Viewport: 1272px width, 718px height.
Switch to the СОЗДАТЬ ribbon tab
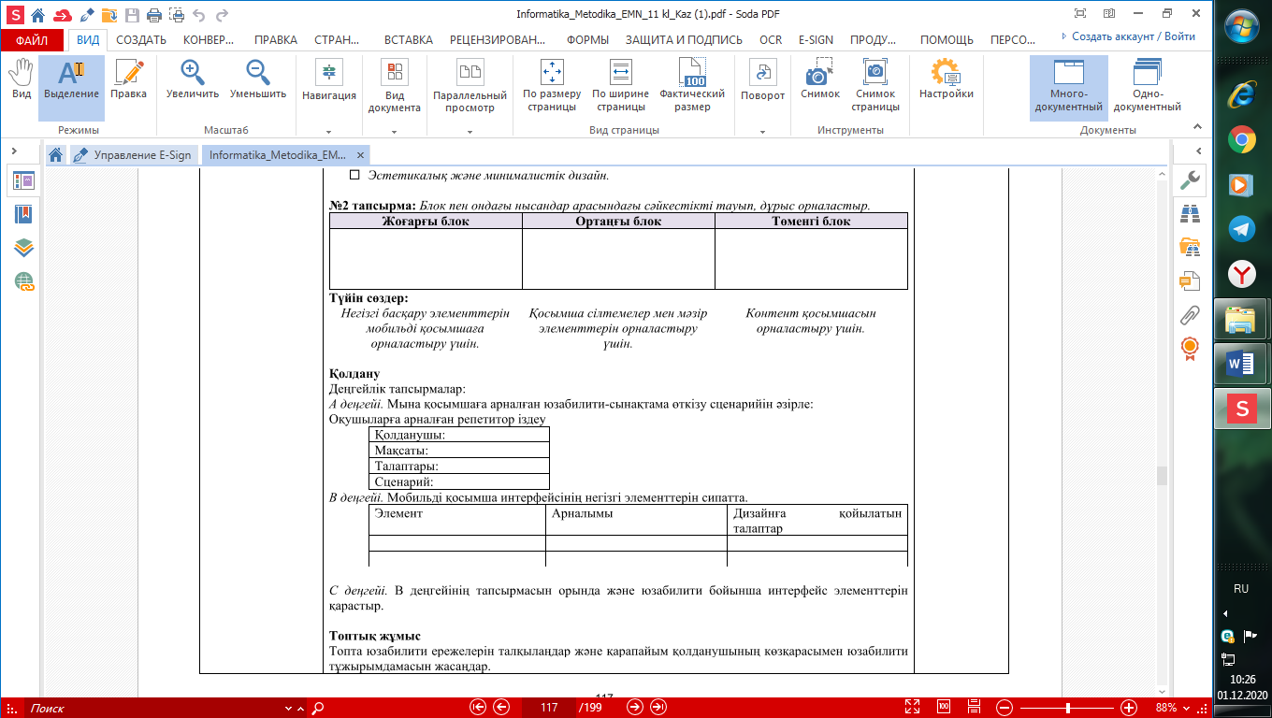(x=141, y=40)
